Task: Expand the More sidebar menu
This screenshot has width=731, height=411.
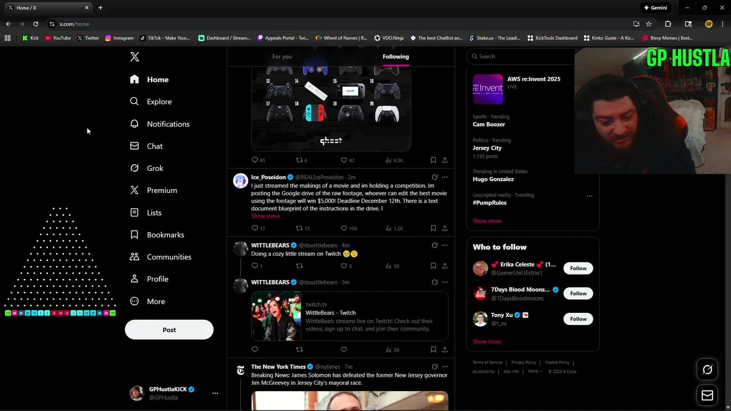Action: [147, 301]
